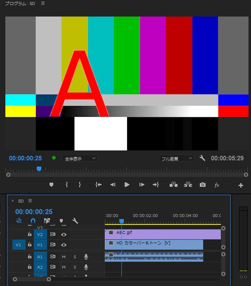The height and width of the screenshot is (286, 251).
Task: Click the Program monitor zoom scroll bar
Action: pos(127,175)
